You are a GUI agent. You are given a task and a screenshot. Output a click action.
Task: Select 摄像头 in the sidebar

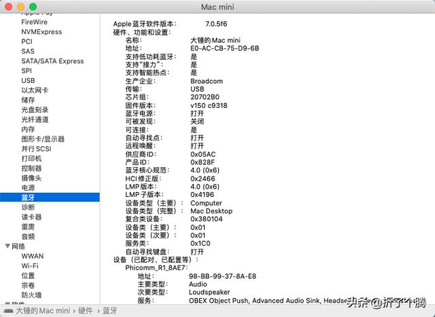tap(31, 178)
